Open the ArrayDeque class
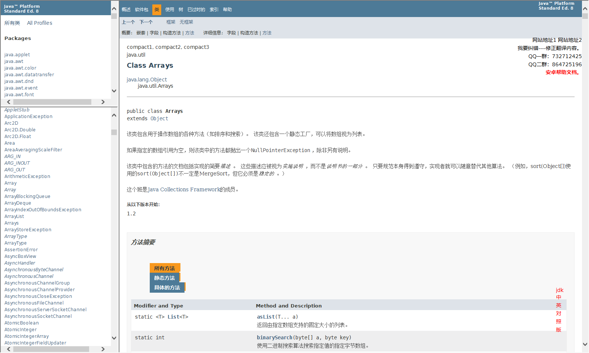The image size is (589, 353). point(18,203)
